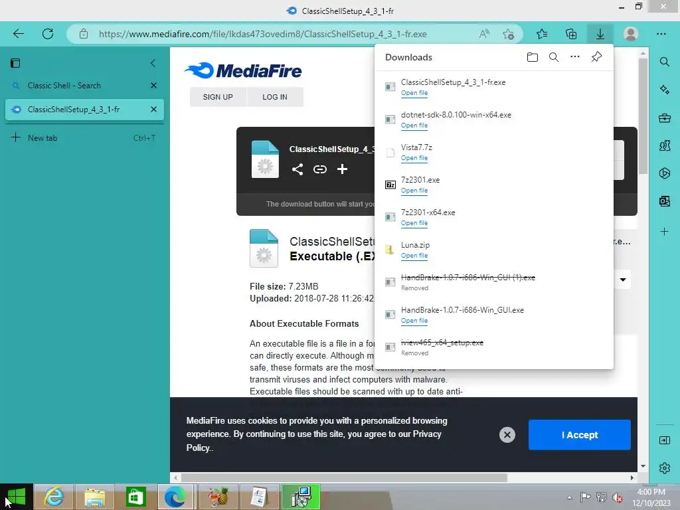This screenshot has height=510, width=680.
Task: Click the address bar URL field
Action: pos(262,34)
